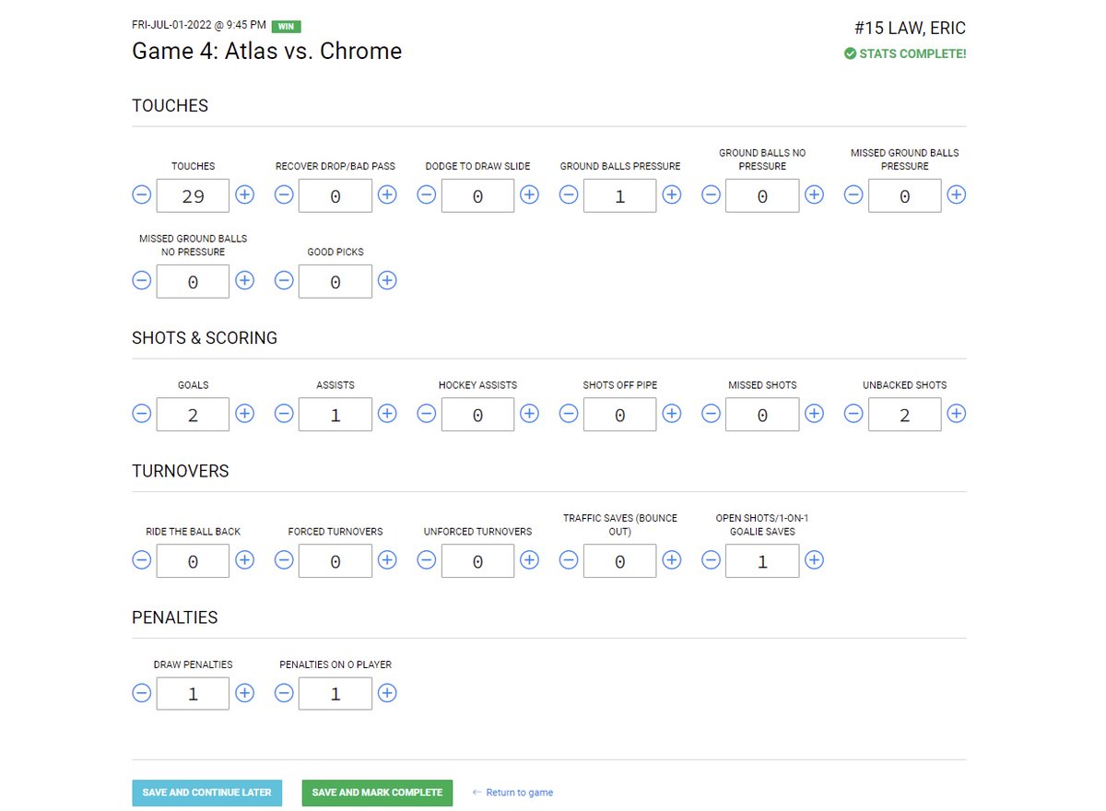Click plus for Ground Balls No Pressure
Screen dimensions: 1106x811
point(814,194)
